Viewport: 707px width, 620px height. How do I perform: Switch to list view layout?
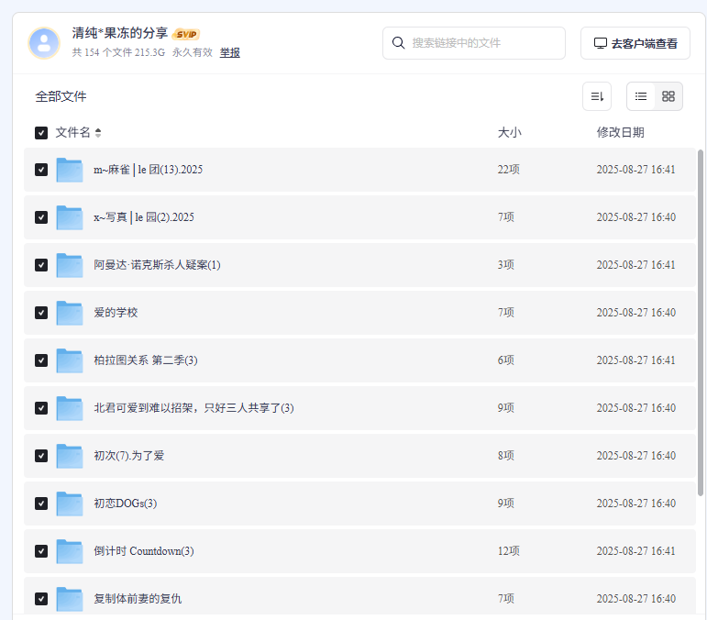click(641, 96)
